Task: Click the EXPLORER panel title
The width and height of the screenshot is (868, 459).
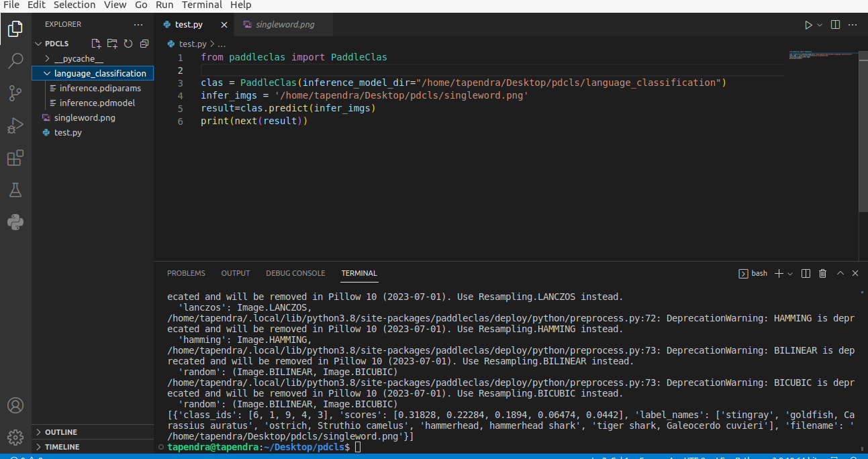Action: (63, 24)
